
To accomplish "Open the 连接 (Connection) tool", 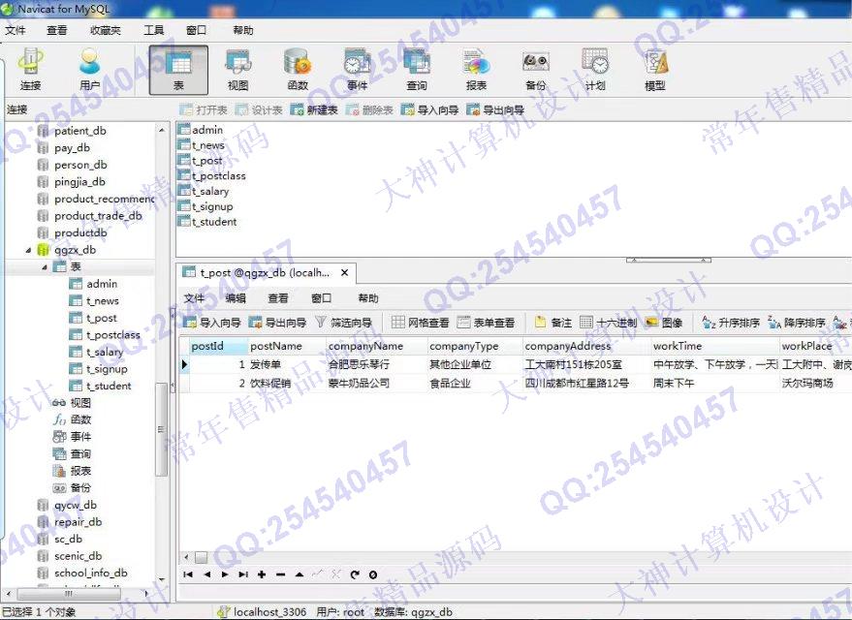I will [x=31, y=70].
